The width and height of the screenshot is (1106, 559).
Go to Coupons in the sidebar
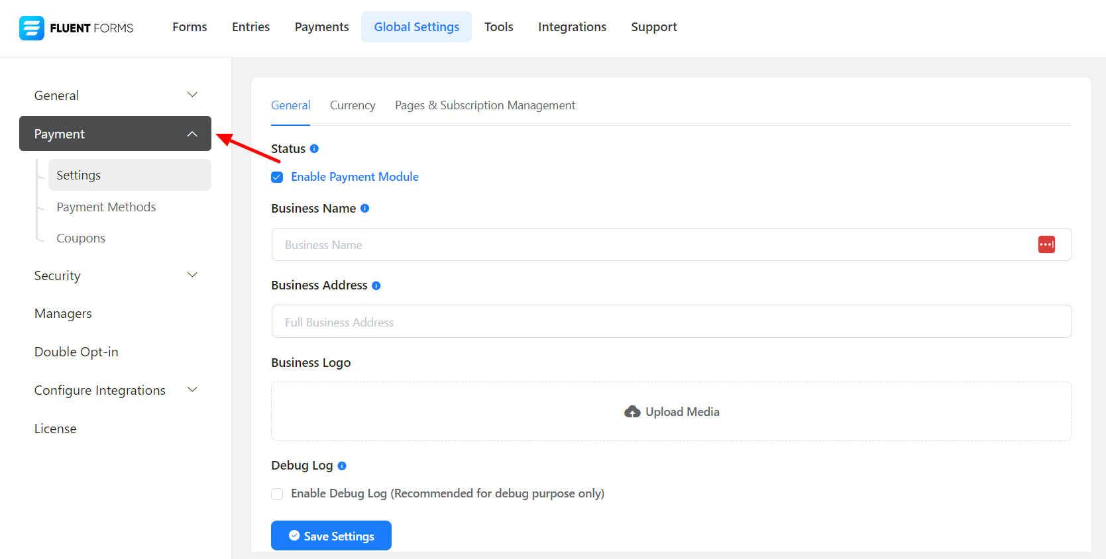(x=81, y=238)
